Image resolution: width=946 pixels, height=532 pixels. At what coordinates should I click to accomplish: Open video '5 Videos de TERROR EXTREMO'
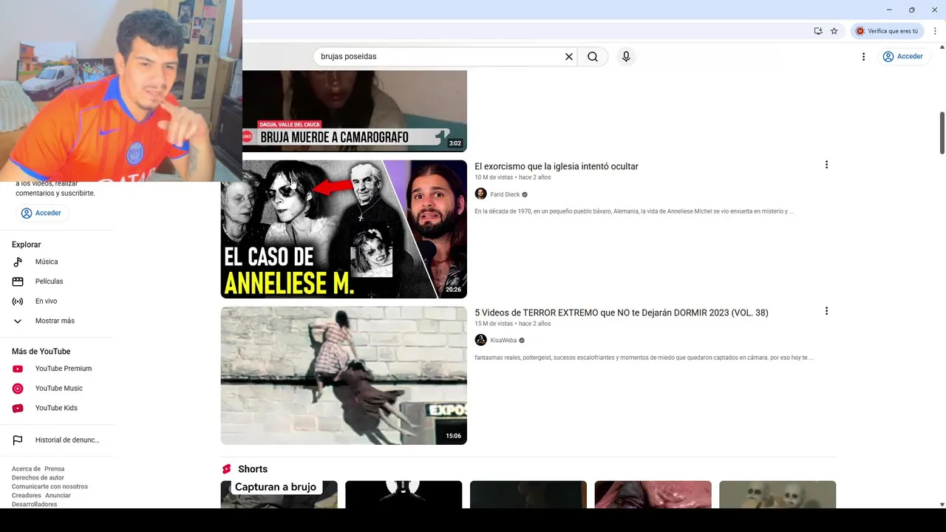tap(621, 313)
